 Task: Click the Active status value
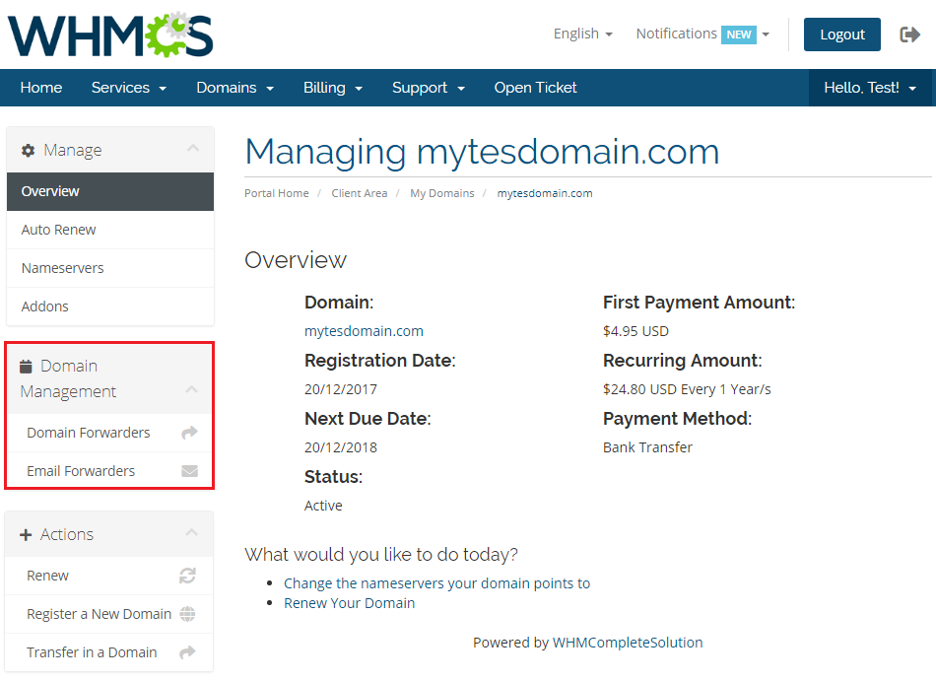pos(323,507)
